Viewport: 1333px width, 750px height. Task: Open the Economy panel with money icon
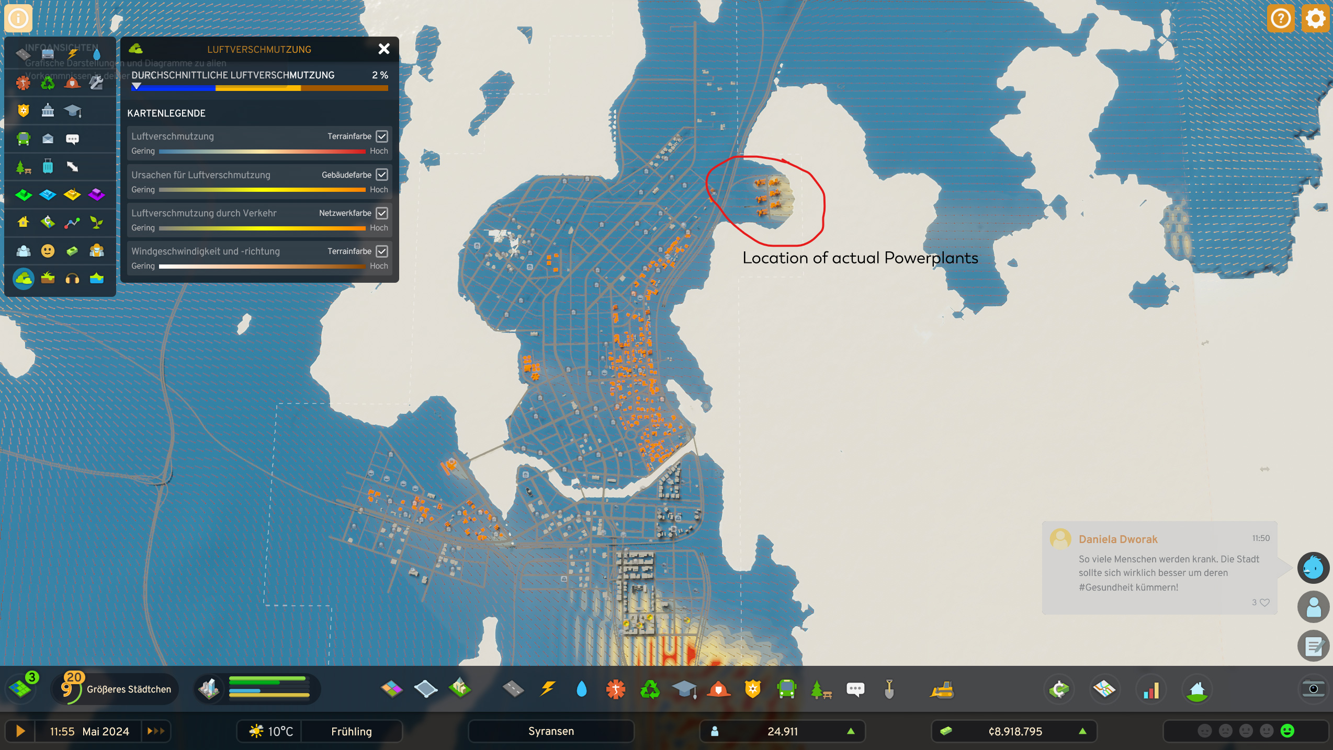[1060, 689]
